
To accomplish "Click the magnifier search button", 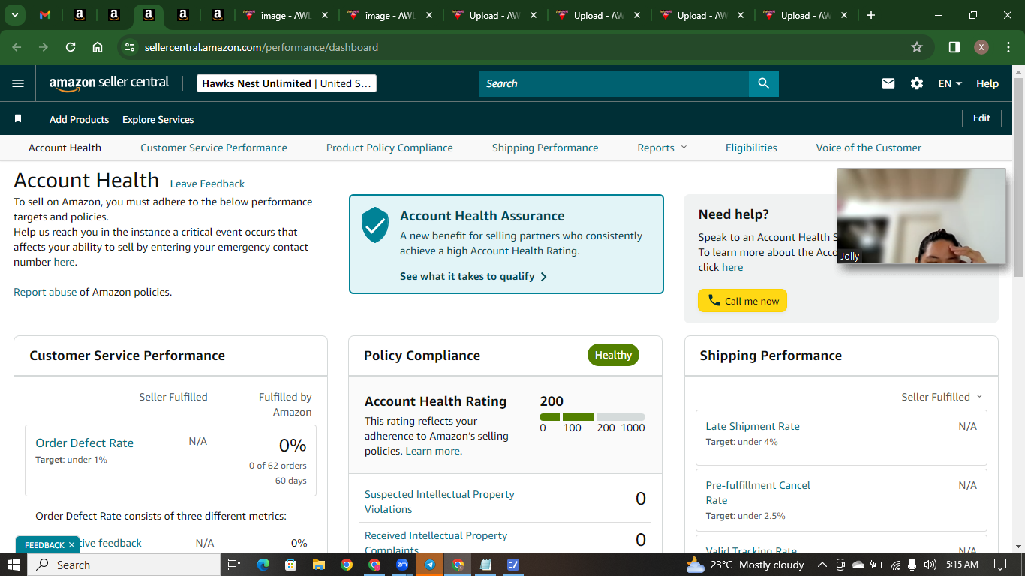I will pos(763,83).
